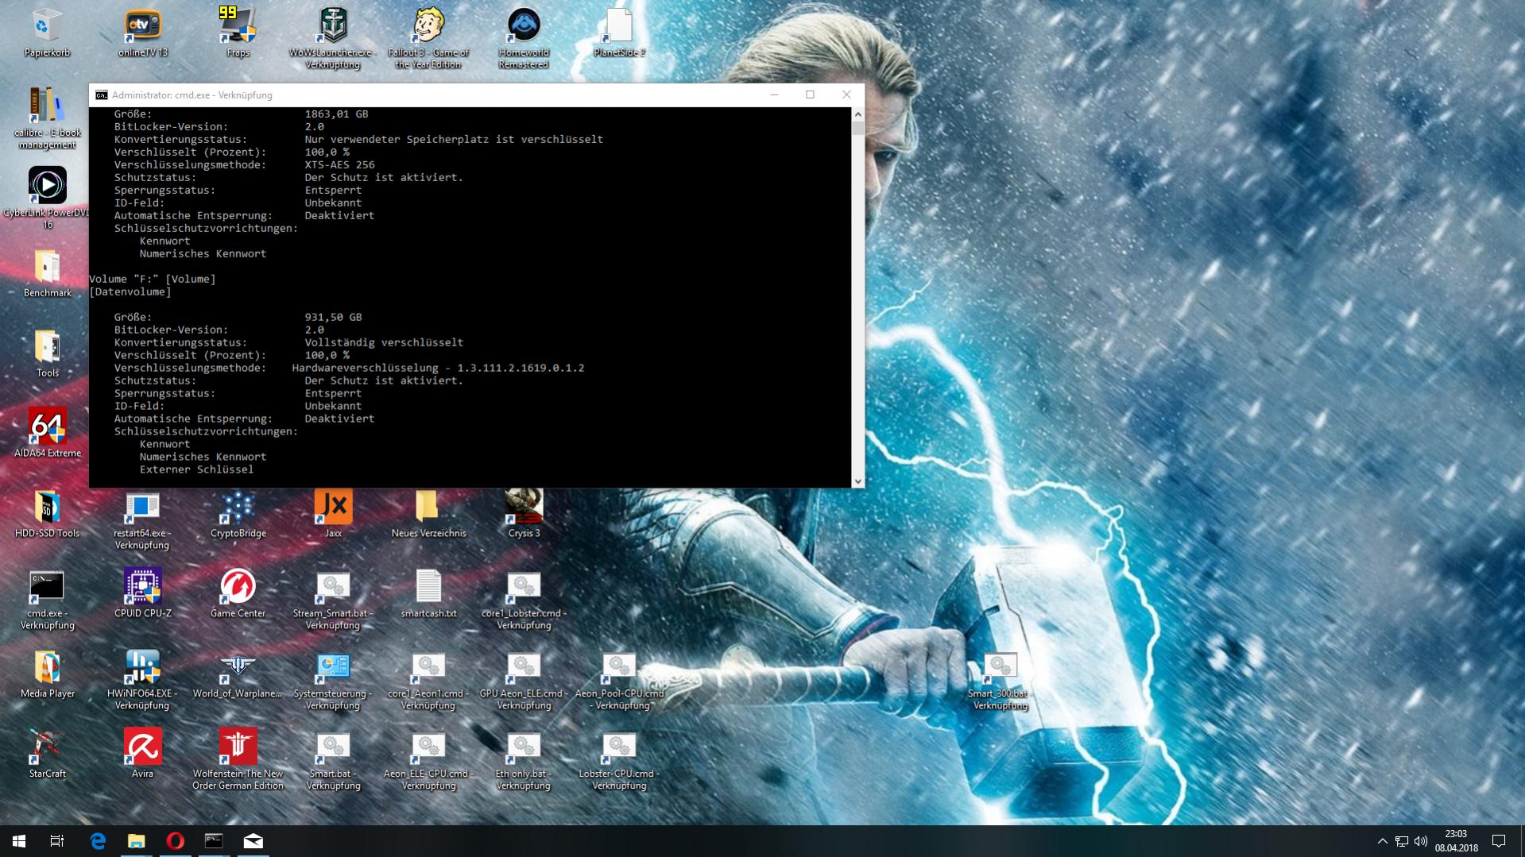
Task: Select the AIDA64 Extreme desktop icon
Action: point(48,433)
